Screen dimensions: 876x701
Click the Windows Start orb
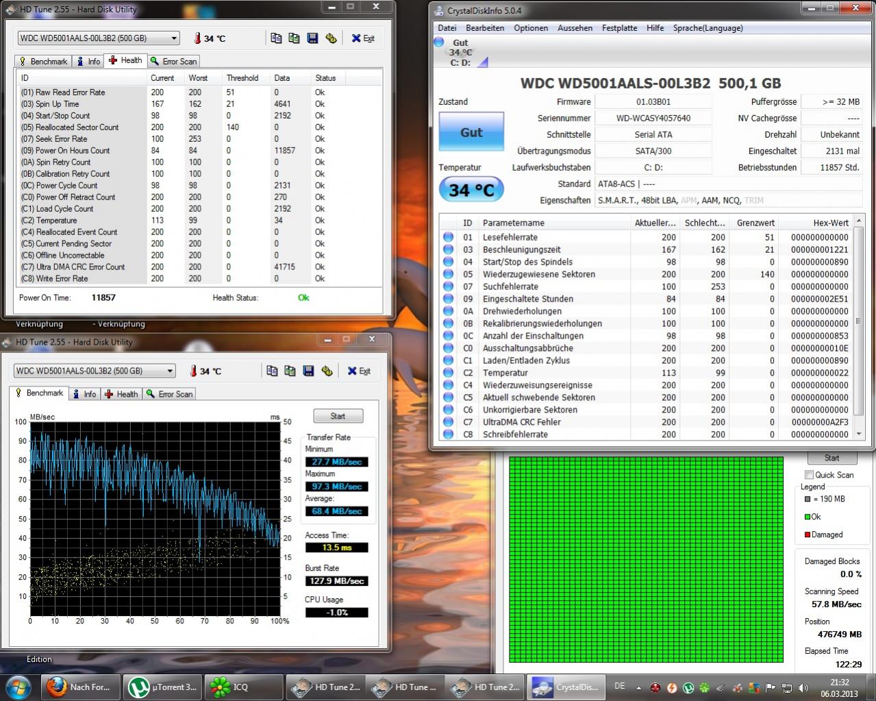18,686
